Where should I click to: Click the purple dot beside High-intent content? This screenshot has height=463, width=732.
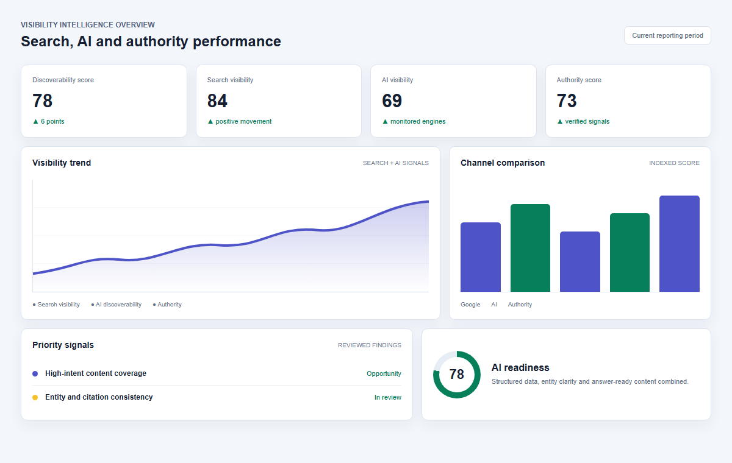(35, 373)
